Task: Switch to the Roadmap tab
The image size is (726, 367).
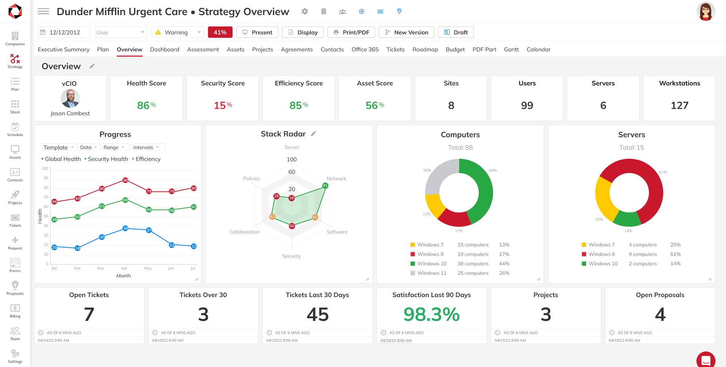Action: point(425,50)
